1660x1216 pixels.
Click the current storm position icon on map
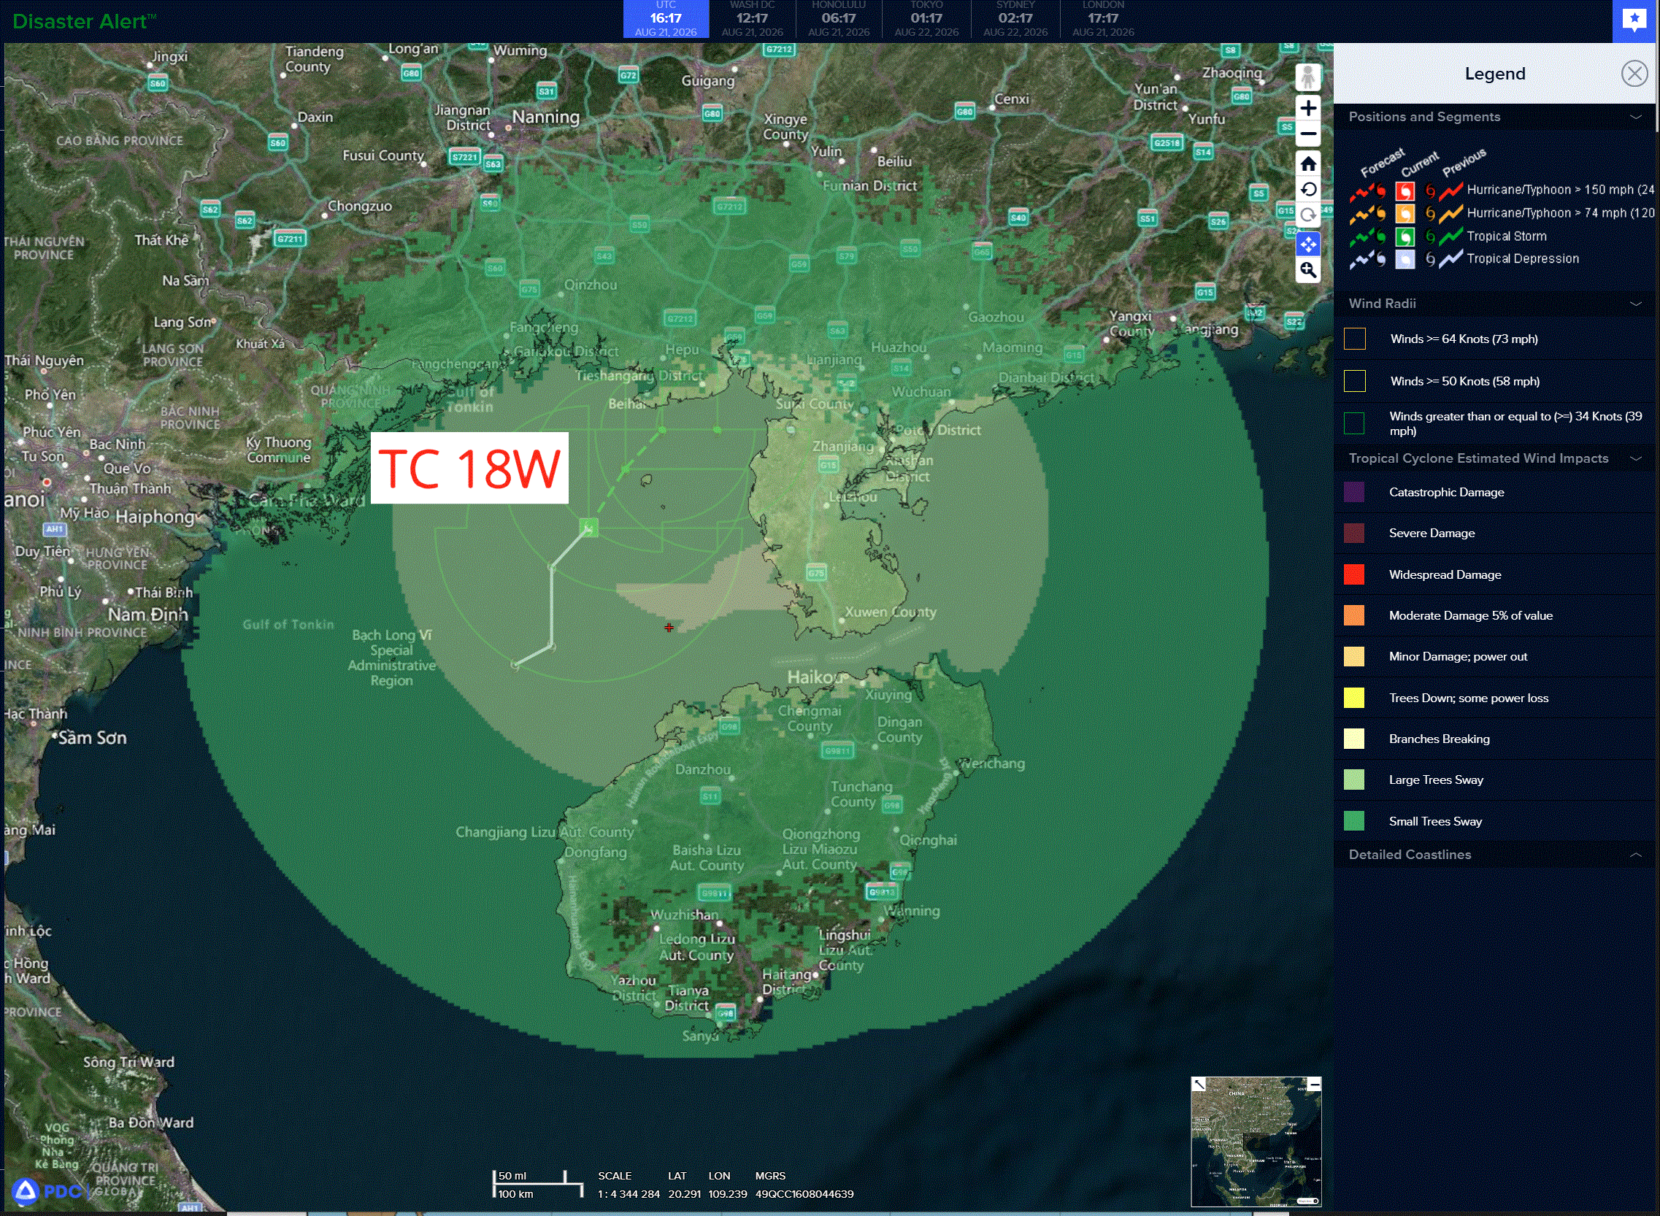[x=588, y=527]
